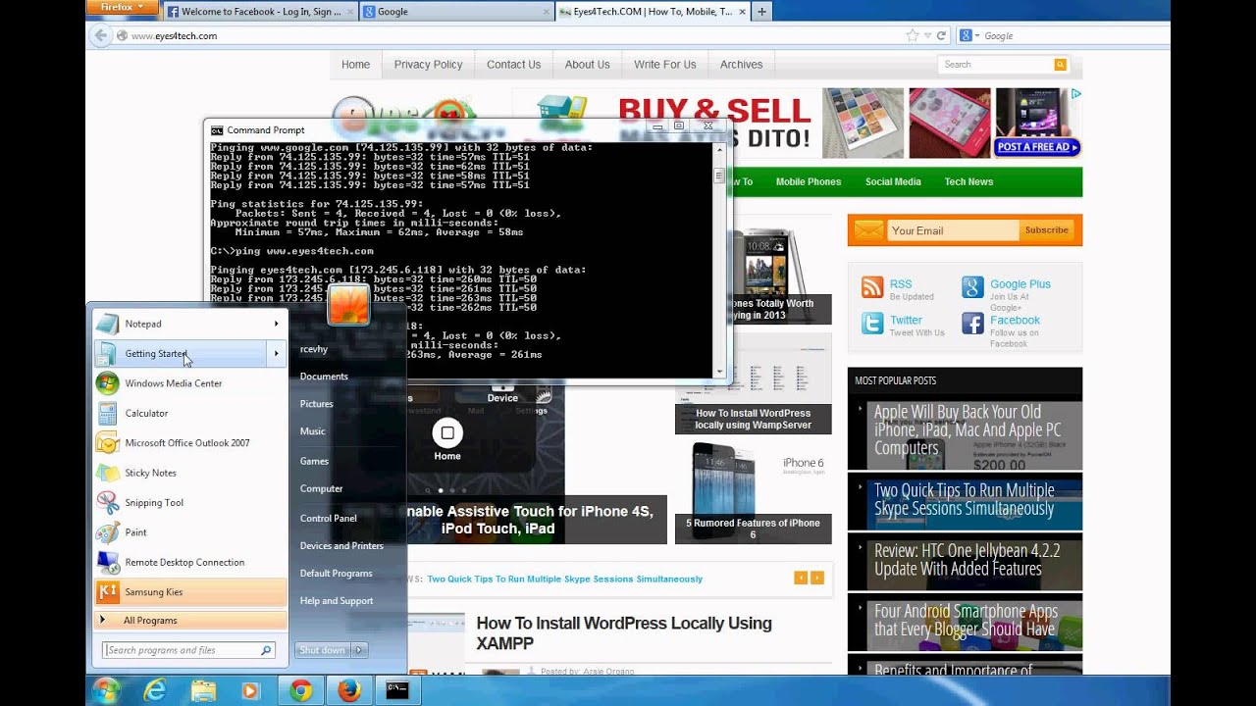Expand All Programs list
This screenshot has width=1256, height=706.
190,621
